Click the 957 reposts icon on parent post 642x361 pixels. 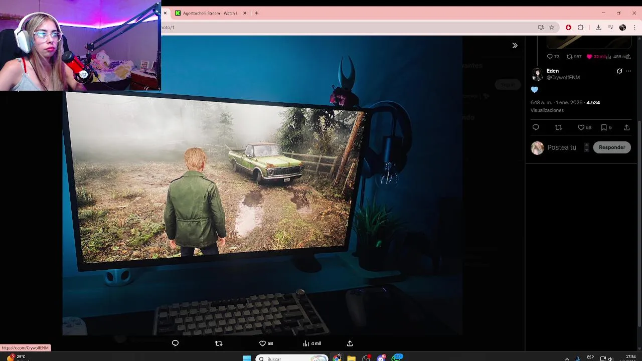coord(574,57)
